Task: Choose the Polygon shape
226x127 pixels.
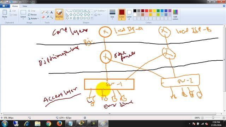Action: [x=85, y=11]
